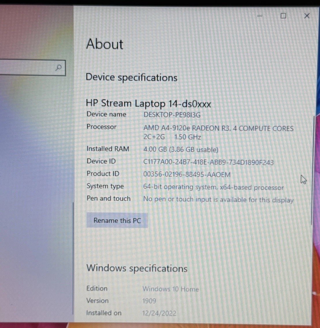Select install date 12/24/2022
Screen dimensions: 320x328
click(x=159, y=313)
